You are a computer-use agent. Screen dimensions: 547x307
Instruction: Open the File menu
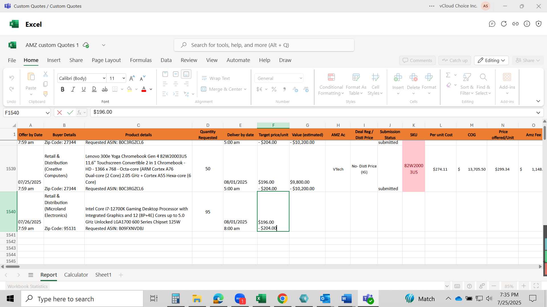pyautogui.click(x=12, y=60)
